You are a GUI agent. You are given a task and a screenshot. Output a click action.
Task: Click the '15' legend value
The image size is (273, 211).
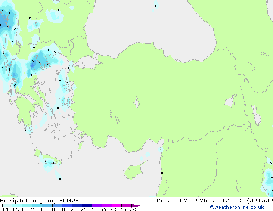(64, 209)
